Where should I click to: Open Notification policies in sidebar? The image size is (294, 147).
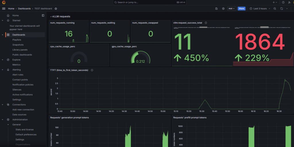(23, 85)
